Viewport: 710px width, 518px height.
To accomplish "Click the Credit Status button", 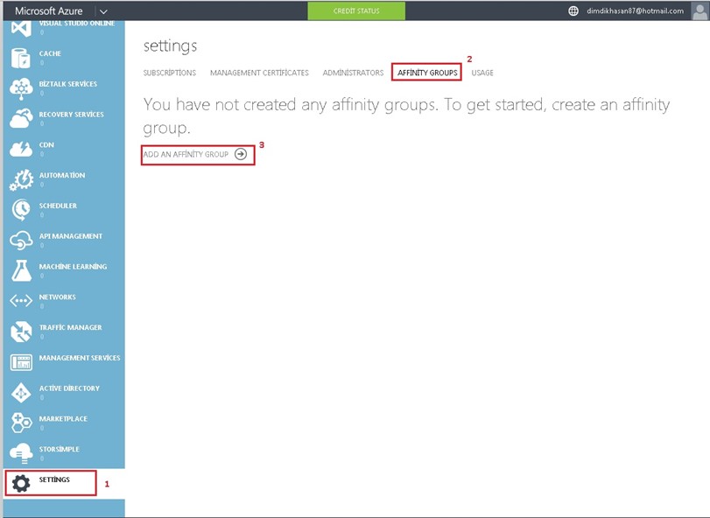I will point(356,10).
